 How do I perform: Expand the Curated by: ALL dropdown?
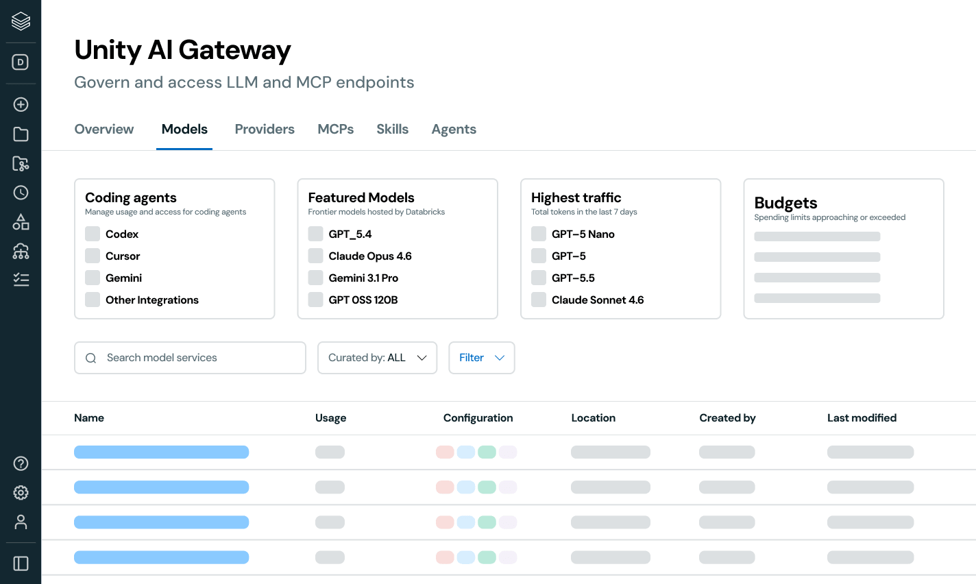(377, 358)
